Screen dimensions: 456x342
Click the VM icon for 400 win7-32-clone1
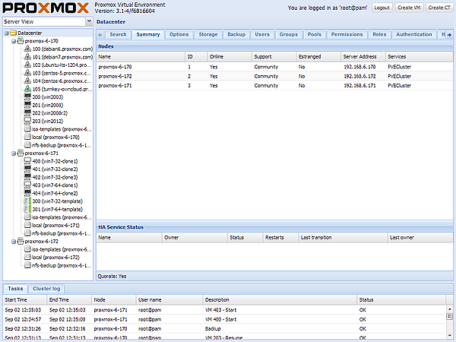27,161
